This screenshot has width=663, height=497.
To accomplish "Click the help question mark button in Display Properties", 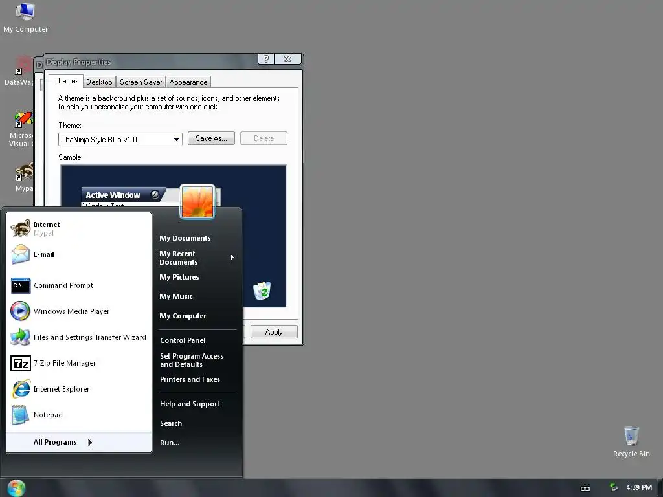I will pos(266,59).
